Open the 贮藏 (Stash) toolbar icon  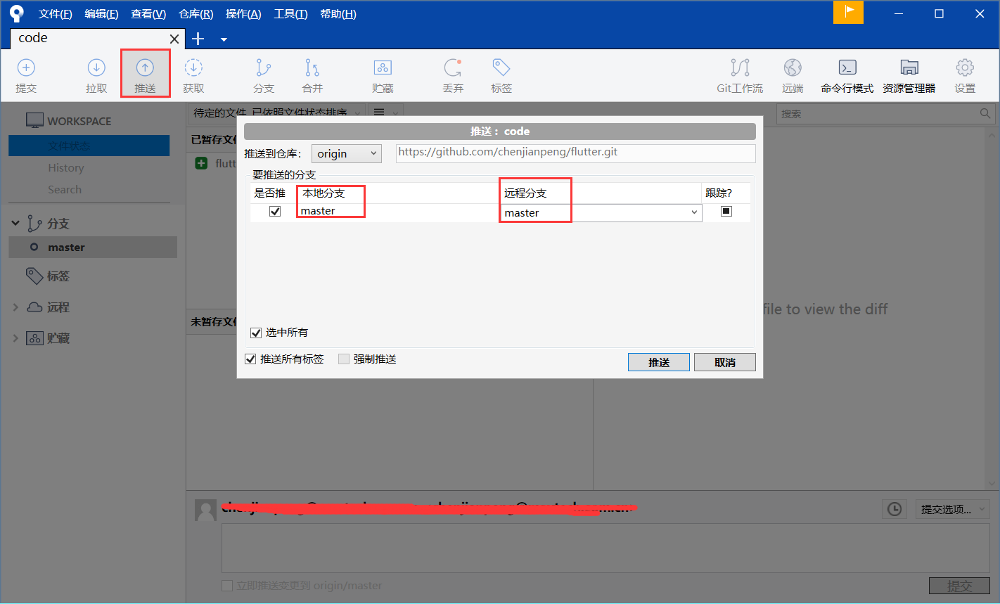[383, 74]
